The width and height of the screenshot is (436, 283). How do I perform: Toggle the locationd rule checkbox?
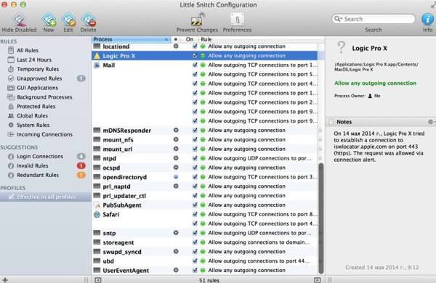pos(195,46)
